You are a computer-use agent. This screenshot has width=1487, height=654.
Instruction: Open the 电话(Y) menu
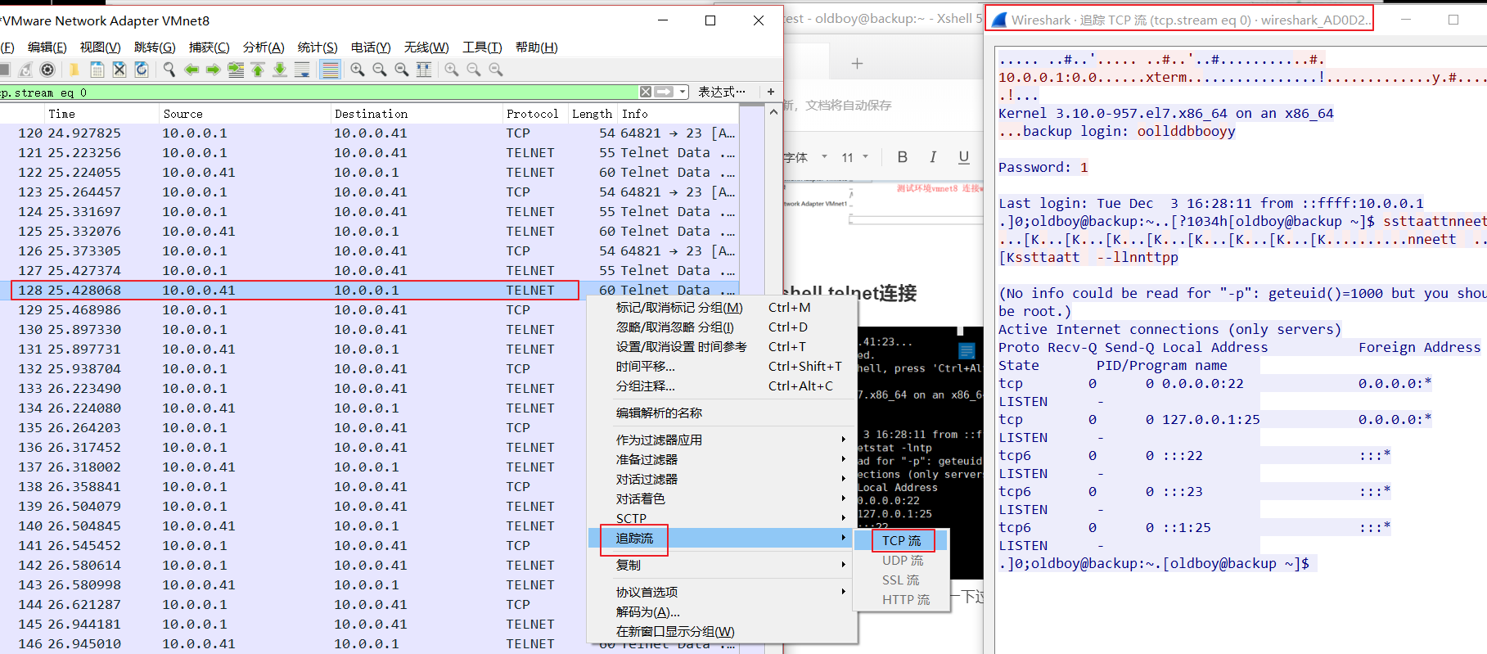click(371, 47)
